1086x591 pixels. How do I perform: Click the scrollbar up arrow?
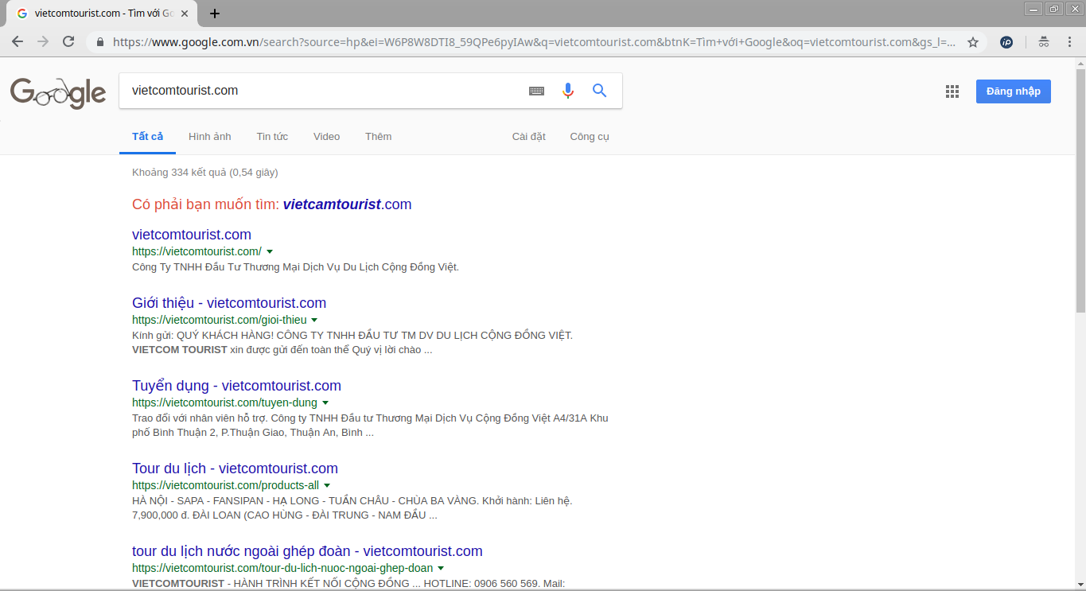(x=1080, y=63)
